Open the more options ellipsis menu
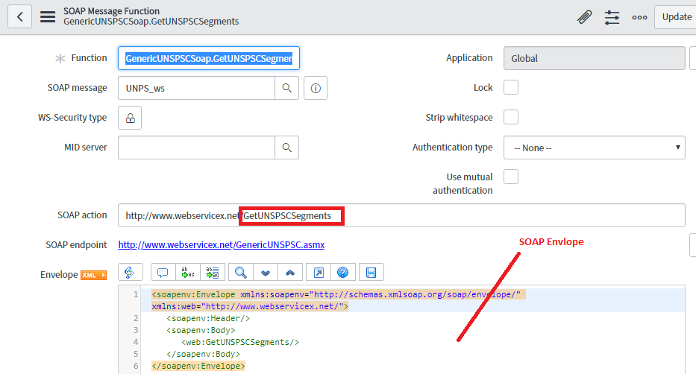 coord(639,16)
